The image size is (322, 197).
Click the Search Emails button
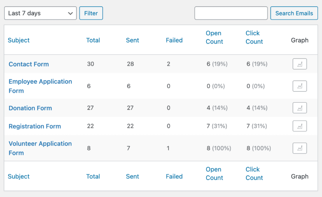[x=294, y=13]
